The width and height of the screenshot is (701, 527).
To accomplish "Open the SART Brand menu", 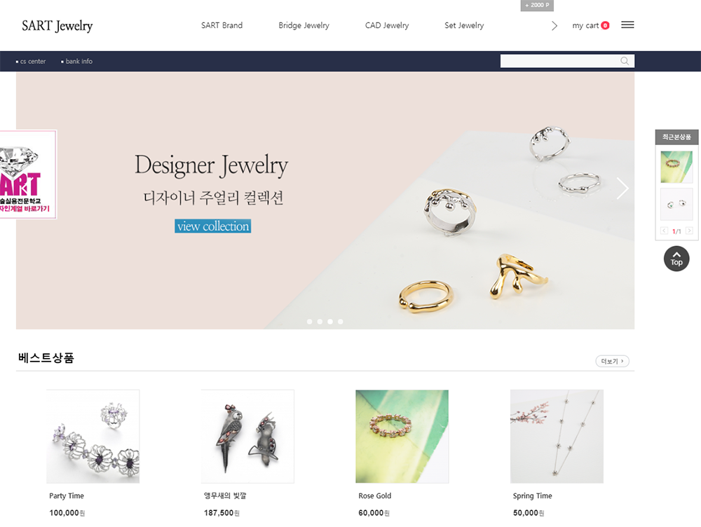I will click(222, 25).
